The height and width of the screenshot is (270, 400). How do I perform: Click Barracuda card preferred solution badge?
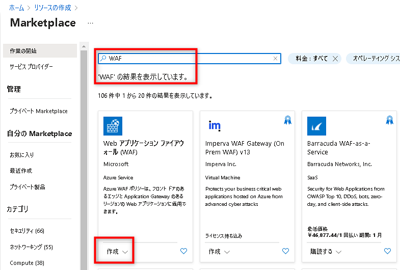pyautogui.click(x=389, y=120)
